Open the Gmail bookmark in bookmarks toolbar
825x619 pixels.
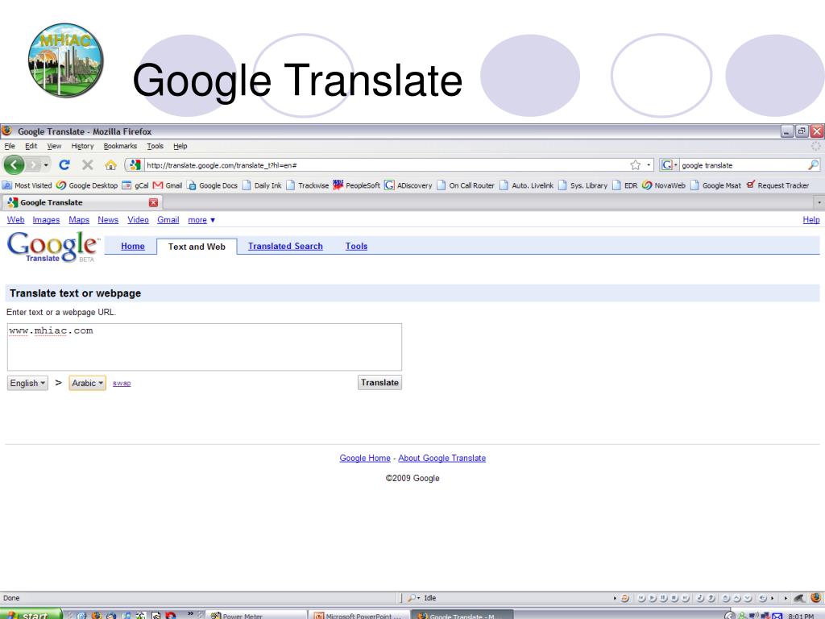[x=168, y=185]
